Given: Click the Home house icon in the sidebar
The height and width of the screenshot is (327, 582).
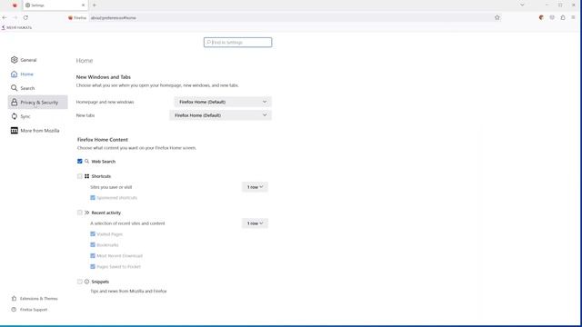Looking at the screenshot, I should (x=15, y=74).
